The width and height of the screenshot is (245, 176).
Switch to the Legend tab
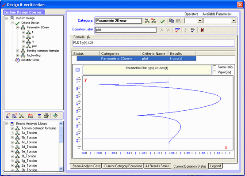[215, 166]
